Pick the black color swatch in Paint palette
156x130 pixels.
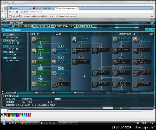pyautogui.click(x=5, y=114)
